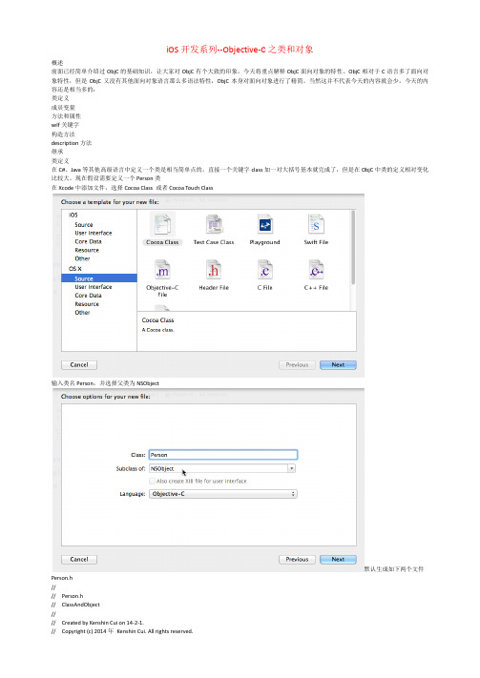Open iOS Source category
The width and height of the screenshot is (480, 678).
coord(84,225)
